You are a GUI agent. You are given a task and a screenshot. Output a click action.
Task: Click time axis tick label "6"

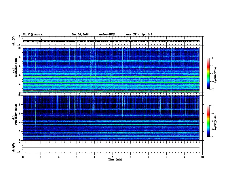(131, 157)
